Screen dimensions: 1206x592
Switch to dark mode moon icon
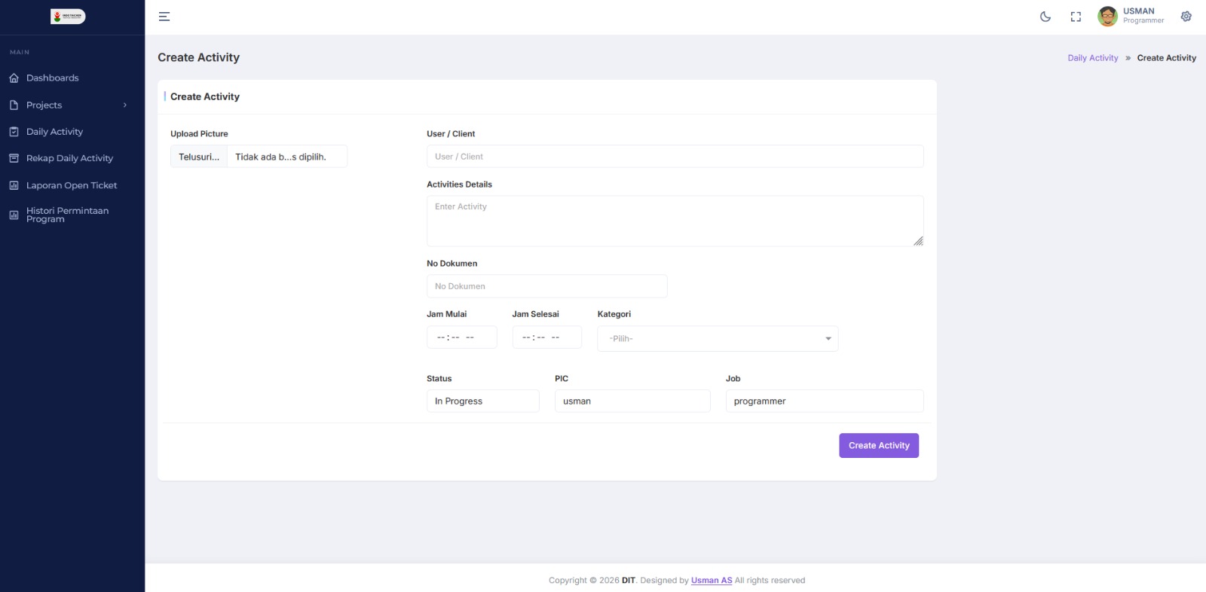coord(1045,17)
